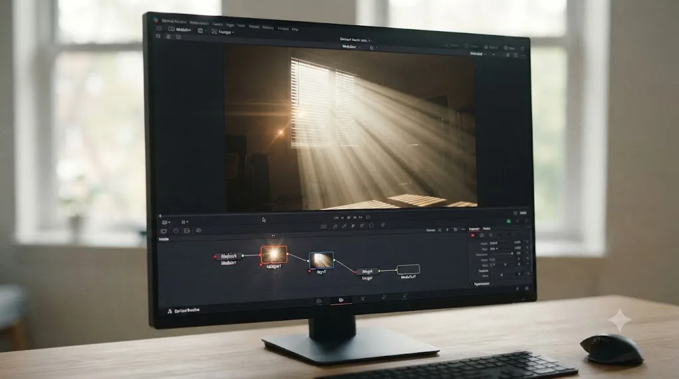The height and width of the screenshot is (379, 679).
Task: Adjust the first slider in the Inspector
Action: point(501,254)
